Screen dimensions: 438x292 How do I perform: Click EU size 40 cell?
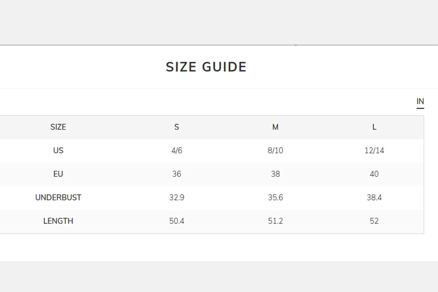tap(374, 174)
